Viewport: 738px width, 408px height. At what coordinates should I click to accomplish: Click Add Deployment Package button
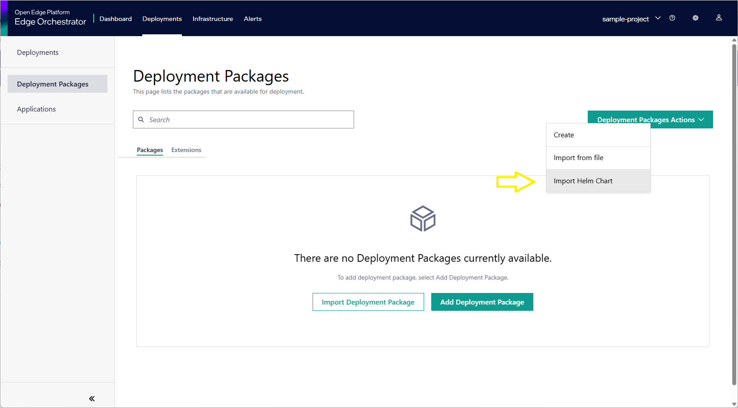click(x=482, y=302)
